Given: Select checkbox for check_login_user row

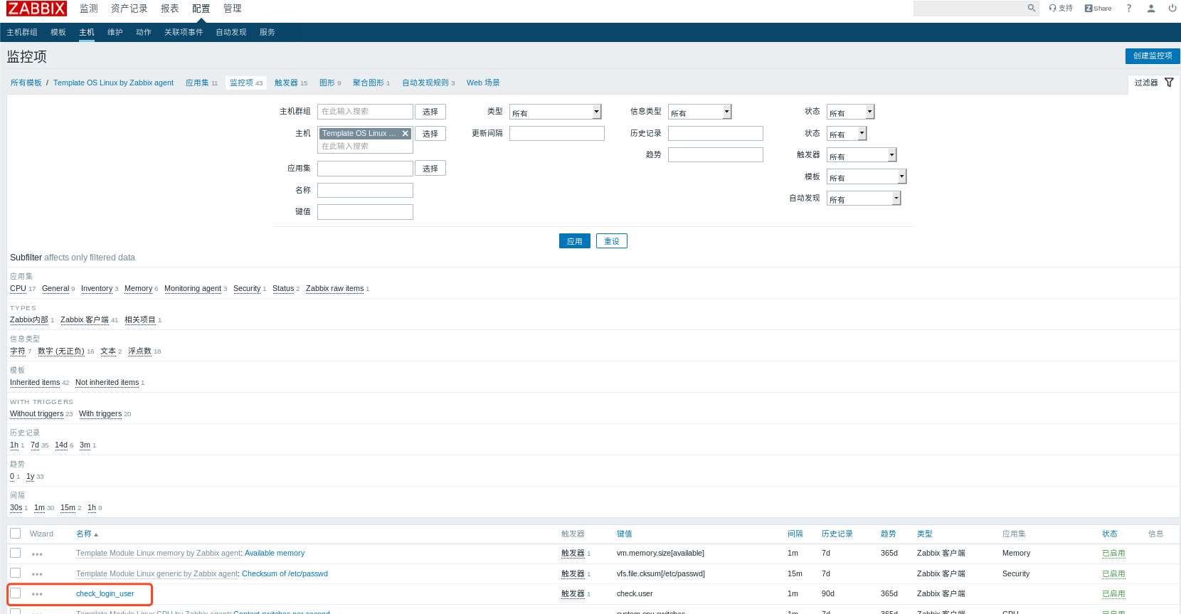Looking at the screenshot, I should point(15,593).
